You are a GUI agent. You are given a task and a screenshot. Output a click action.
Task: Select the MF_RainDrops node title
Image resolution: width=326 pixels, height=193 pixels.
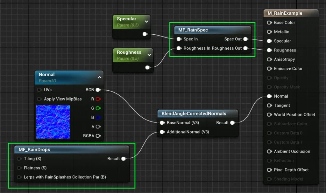34,149
